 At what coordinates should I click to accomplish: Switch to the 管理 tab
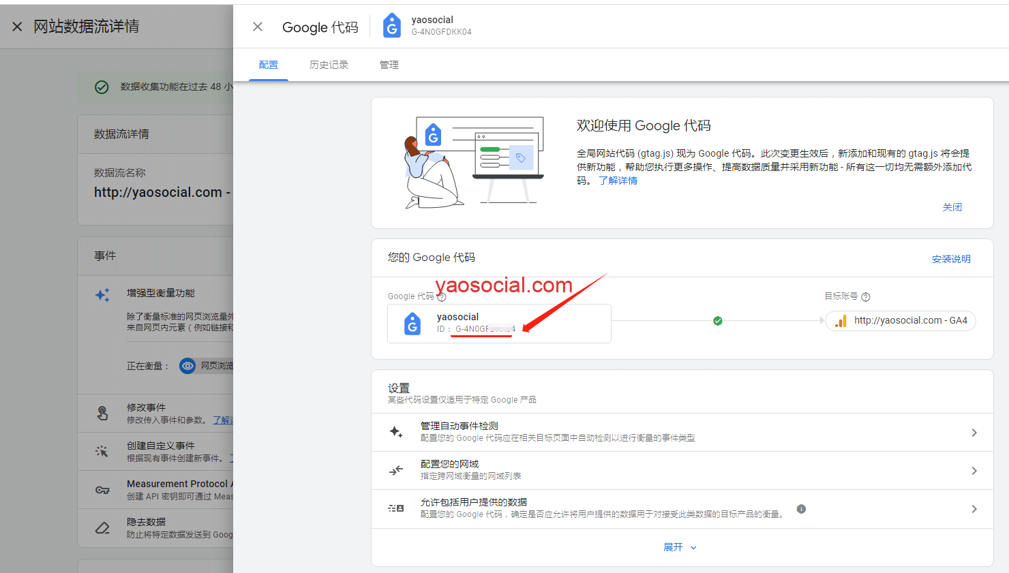click(x=389, y=65)
